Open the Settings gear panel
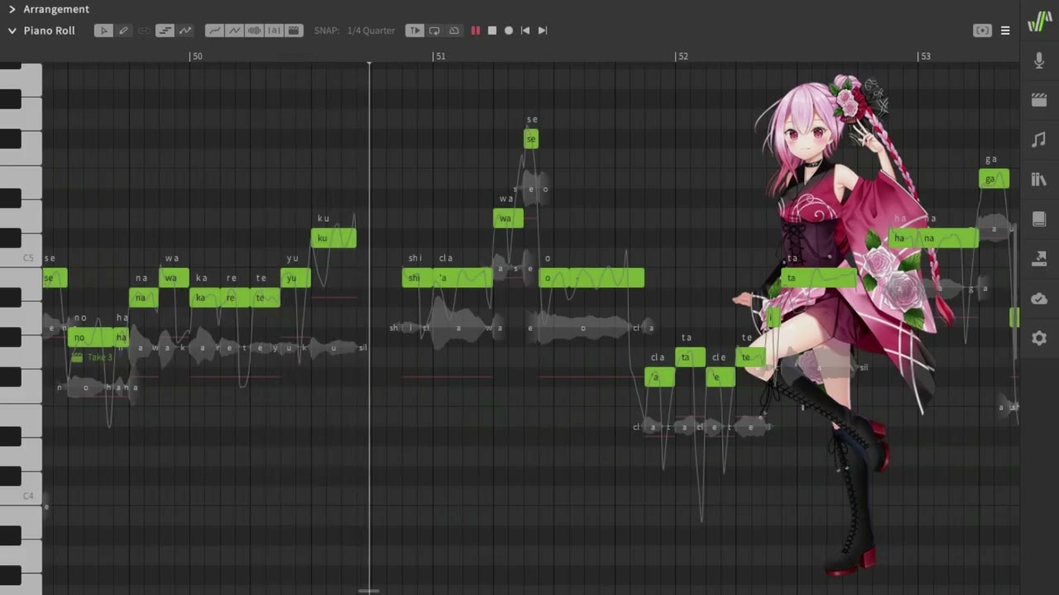1059x595 pixels. [x=1039, y=338]
